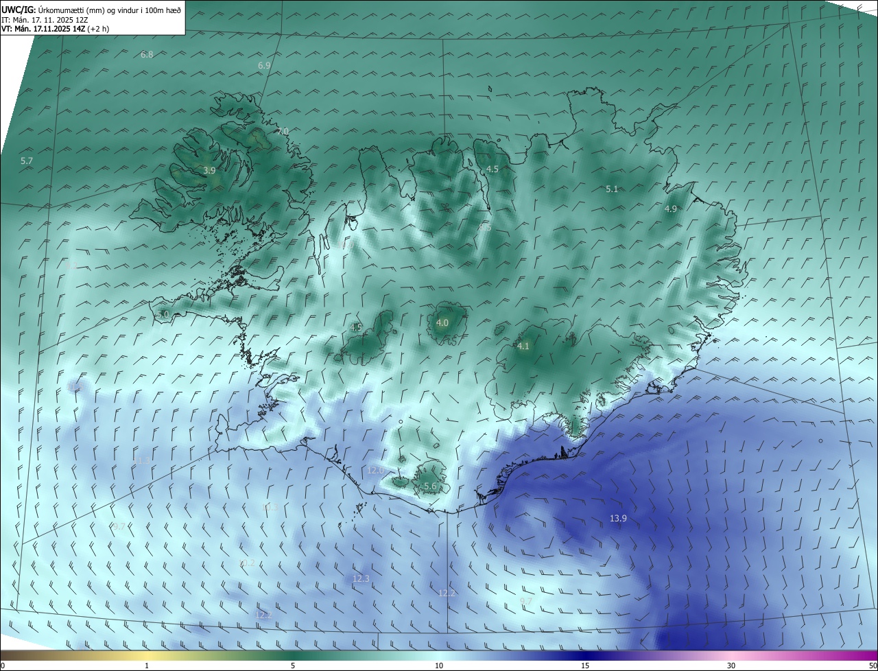Image resolution: width=878 pixels, height=671 pixels.
Task: Click the 4.0 value on the central glacier
Action: point(442,322)
